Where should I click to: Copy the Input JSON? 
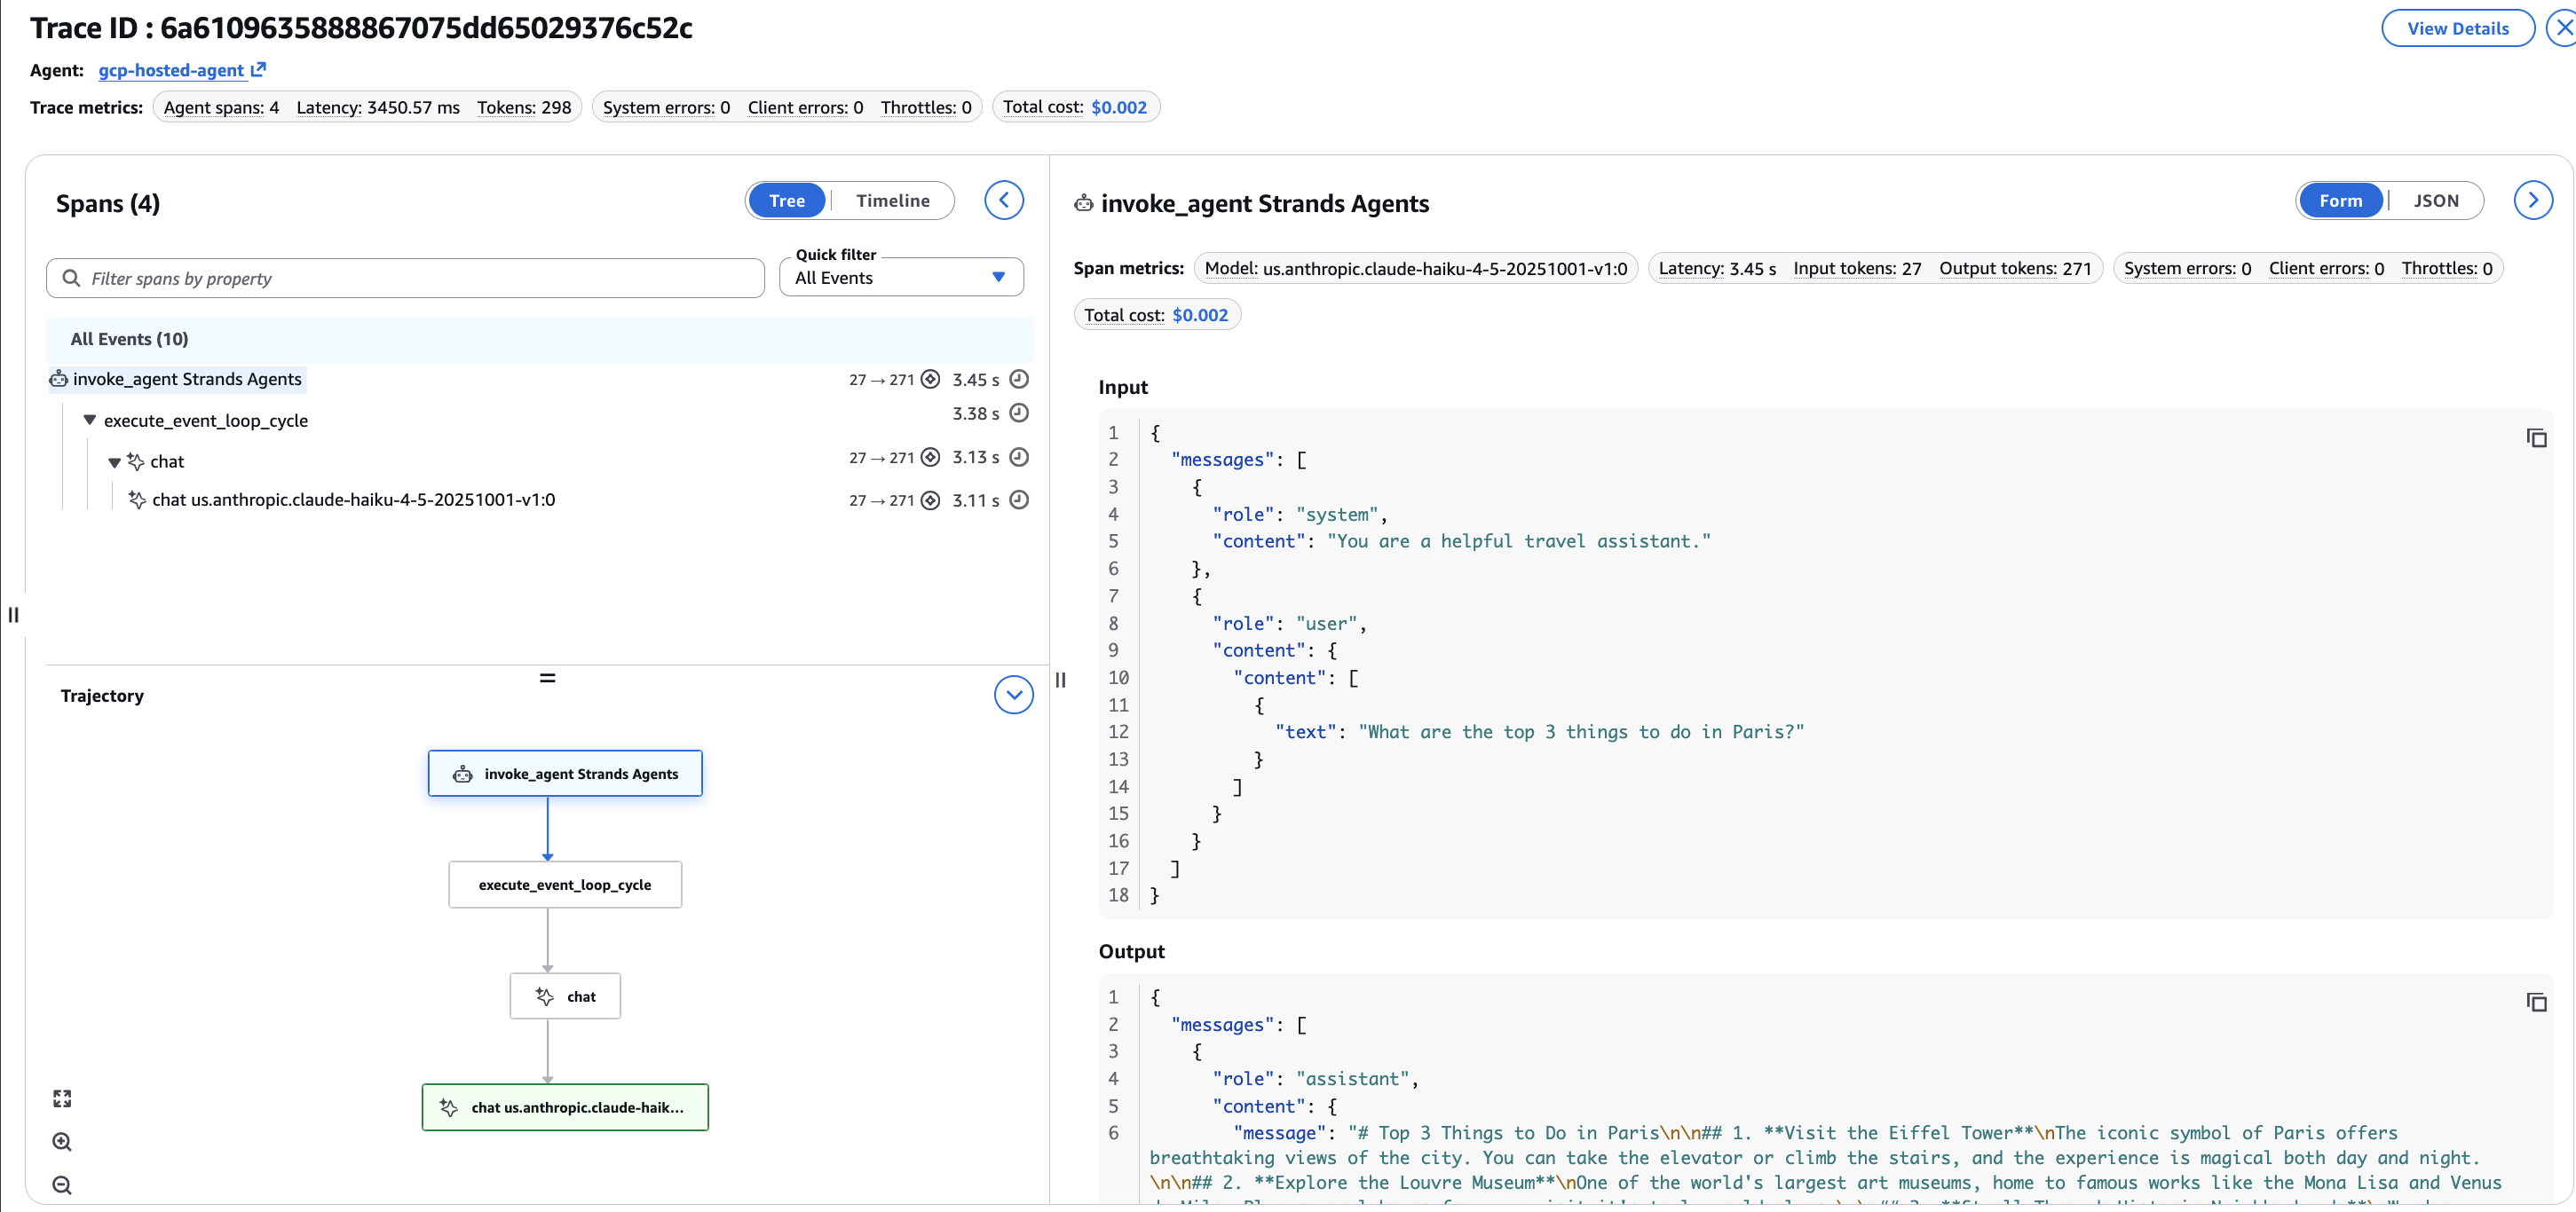(x=2536, y=437)
